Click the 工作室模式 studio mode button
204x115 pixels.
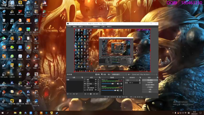(150, 87)
